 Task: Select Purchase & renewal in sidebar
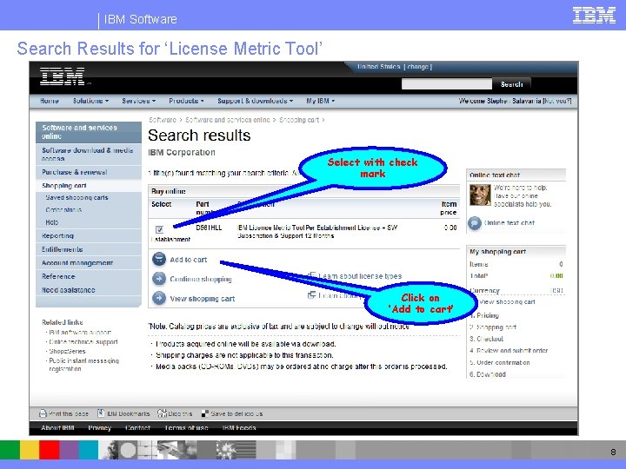click(x=88, y=172)
